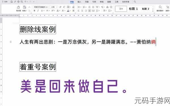This screenshot has width=170, height=106.
Task: Align paragraph to the right
Action: coord(86,11)
